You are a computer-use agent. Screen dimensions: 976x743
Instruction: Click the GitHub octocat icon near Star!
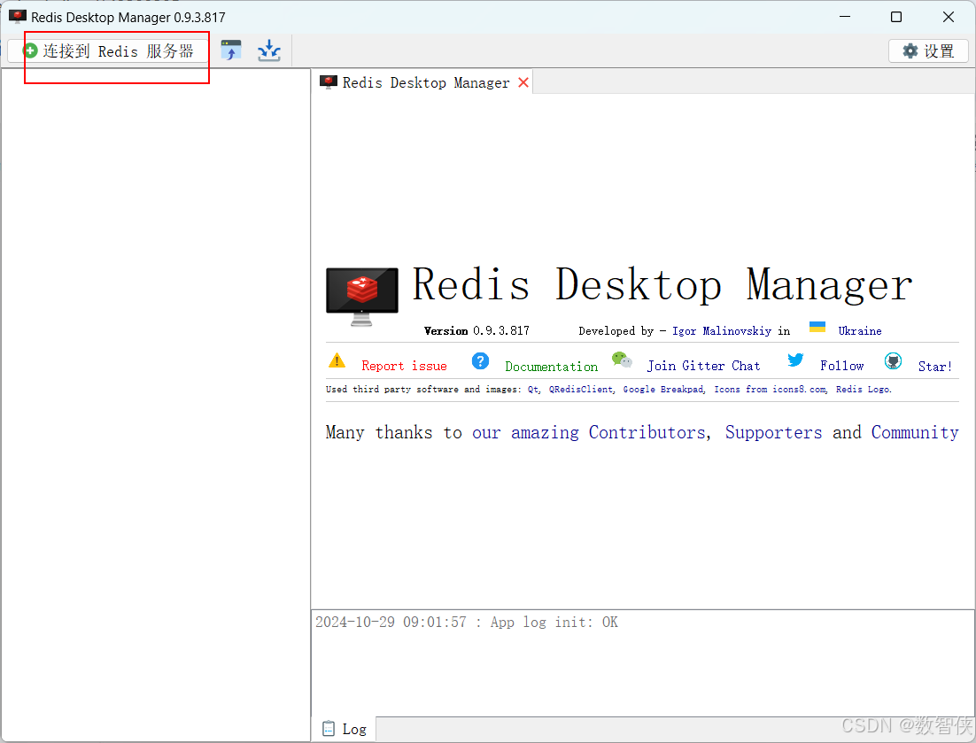(x=893, y=360)
